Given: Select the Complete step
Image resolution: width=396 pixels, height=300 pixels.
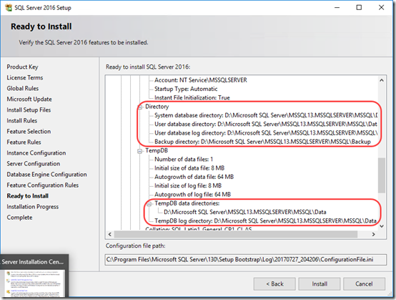Looking at the screenshot, I should pyautogui.click(x=19, y=217).
